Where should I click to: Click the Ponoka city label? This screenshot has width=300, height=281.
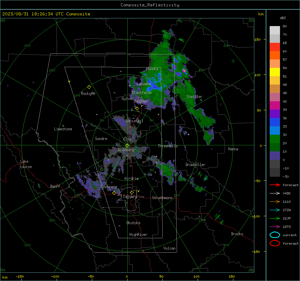(152, 69)
